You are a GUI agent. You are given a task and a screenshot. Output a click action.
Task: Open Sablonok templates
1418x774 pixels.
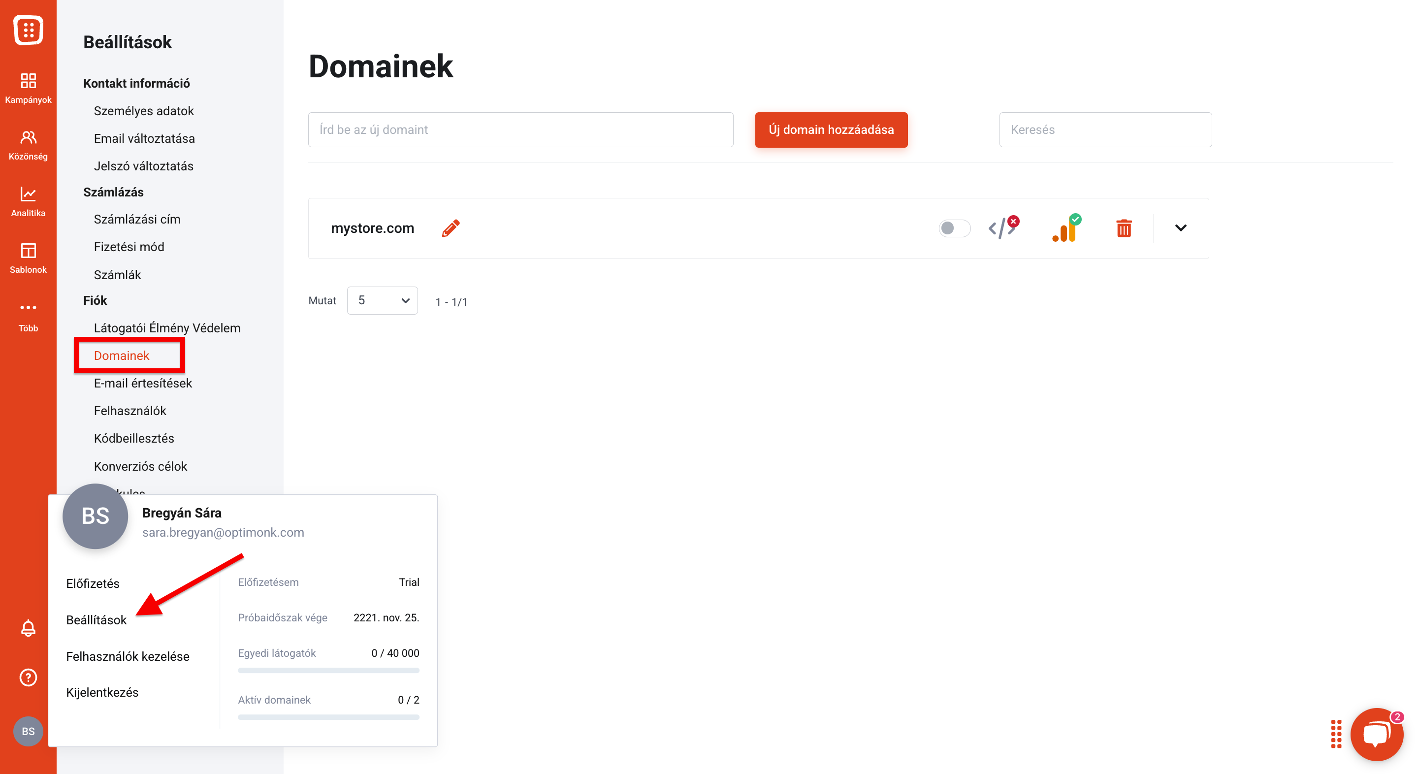(x=28, y=258)
